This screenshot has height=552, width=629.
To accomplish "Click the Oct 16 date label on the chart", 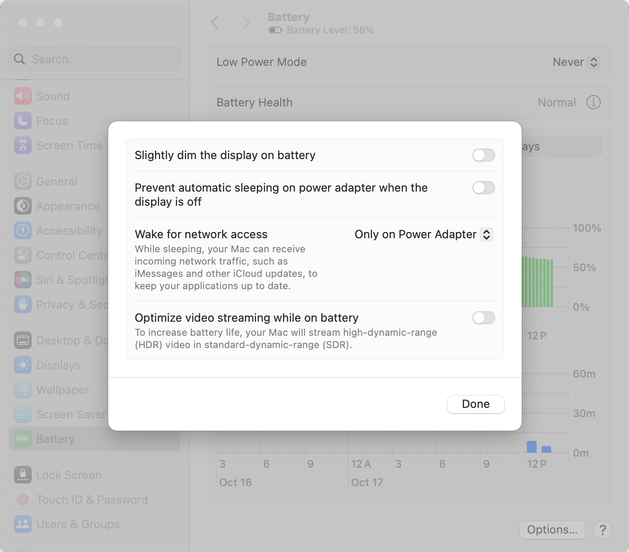I will 235,483.
